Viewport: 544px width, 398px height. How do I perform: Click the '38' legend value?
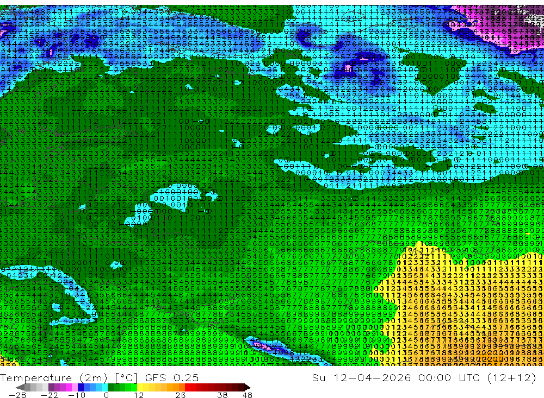click(x=222, y=395)
